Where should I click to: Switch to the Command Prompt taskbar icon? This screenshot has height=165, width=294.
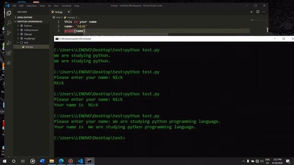(90, 161)
